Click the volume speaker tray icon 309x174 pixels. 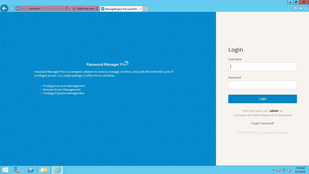289,170
